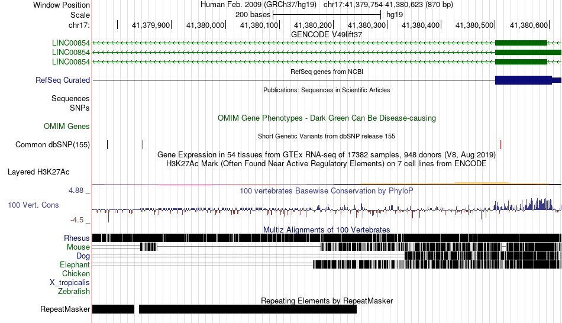This screenshot has width=562, height=323.
Task: Click the 41,380,000 ruler position
Action: [206, 25]
